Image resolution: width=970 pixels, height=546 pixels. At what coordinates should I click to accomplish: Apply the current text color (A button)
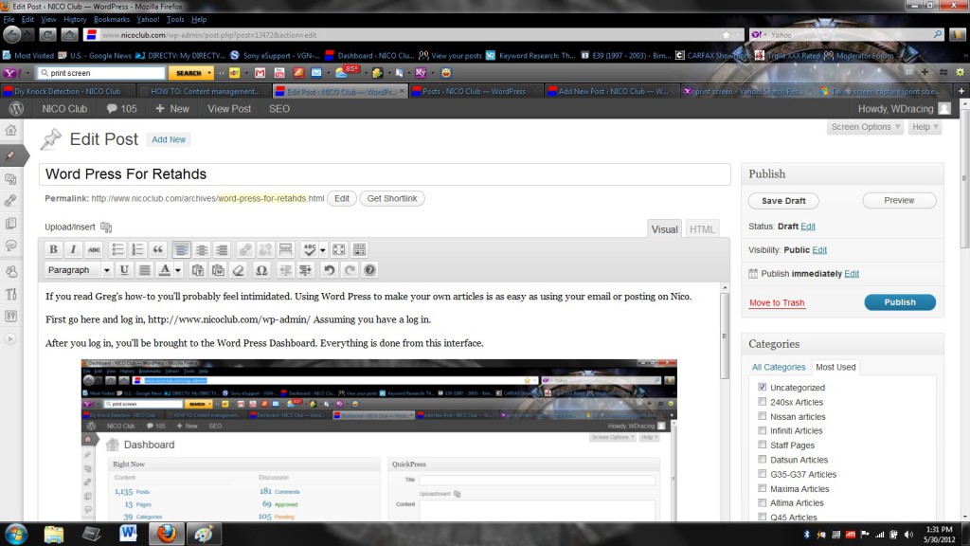click(x=165, y=270)
